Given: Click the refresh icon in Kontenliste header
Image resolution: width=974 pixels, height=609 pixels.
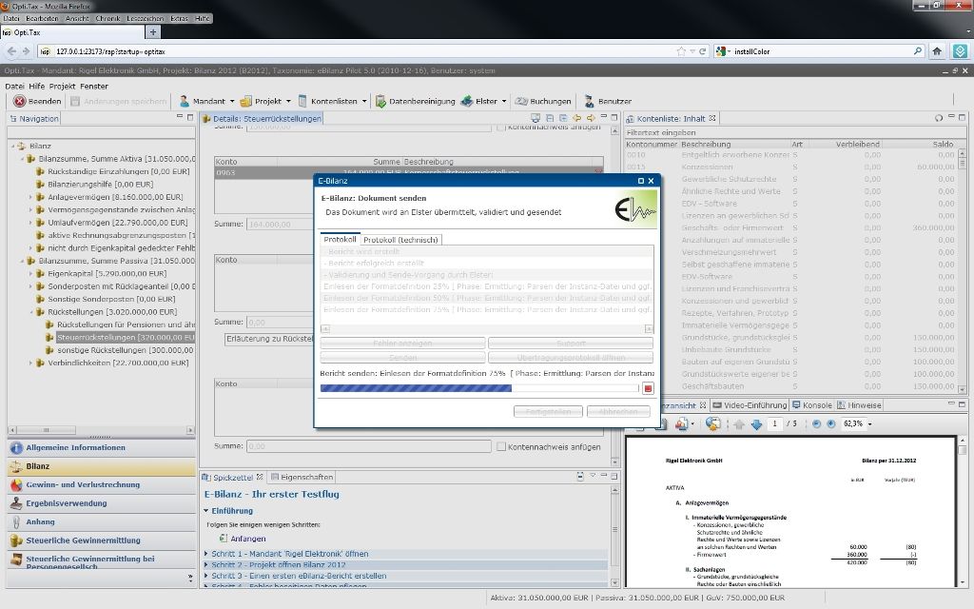Looking at the screenshot, I should point(939,118).
